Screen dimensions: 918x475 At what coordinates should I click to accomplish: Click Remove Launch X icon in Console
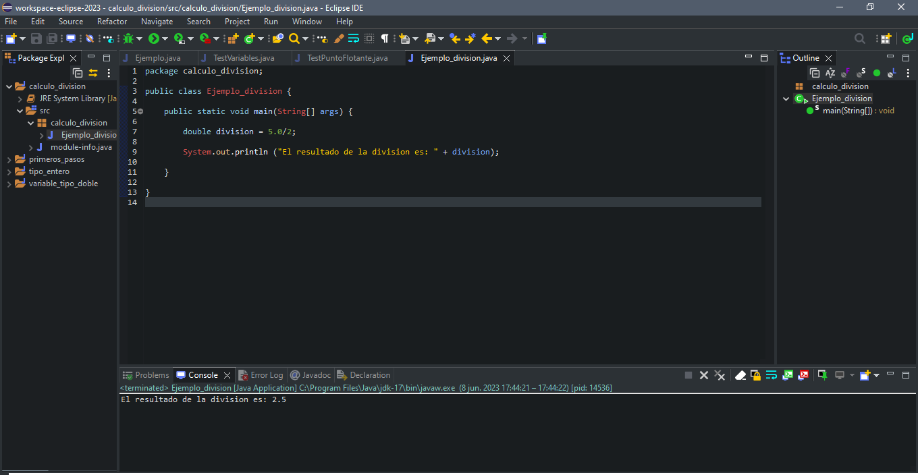(x=704, y=375)
